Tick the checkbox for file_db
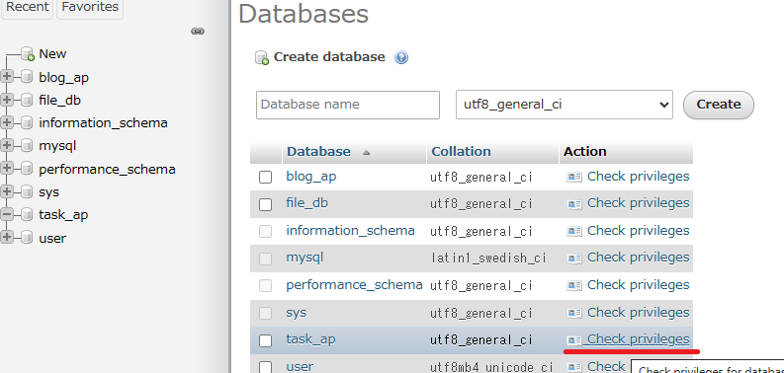Image resolution: width=784 pixels, height=373 pixels. tap(266, 204)
